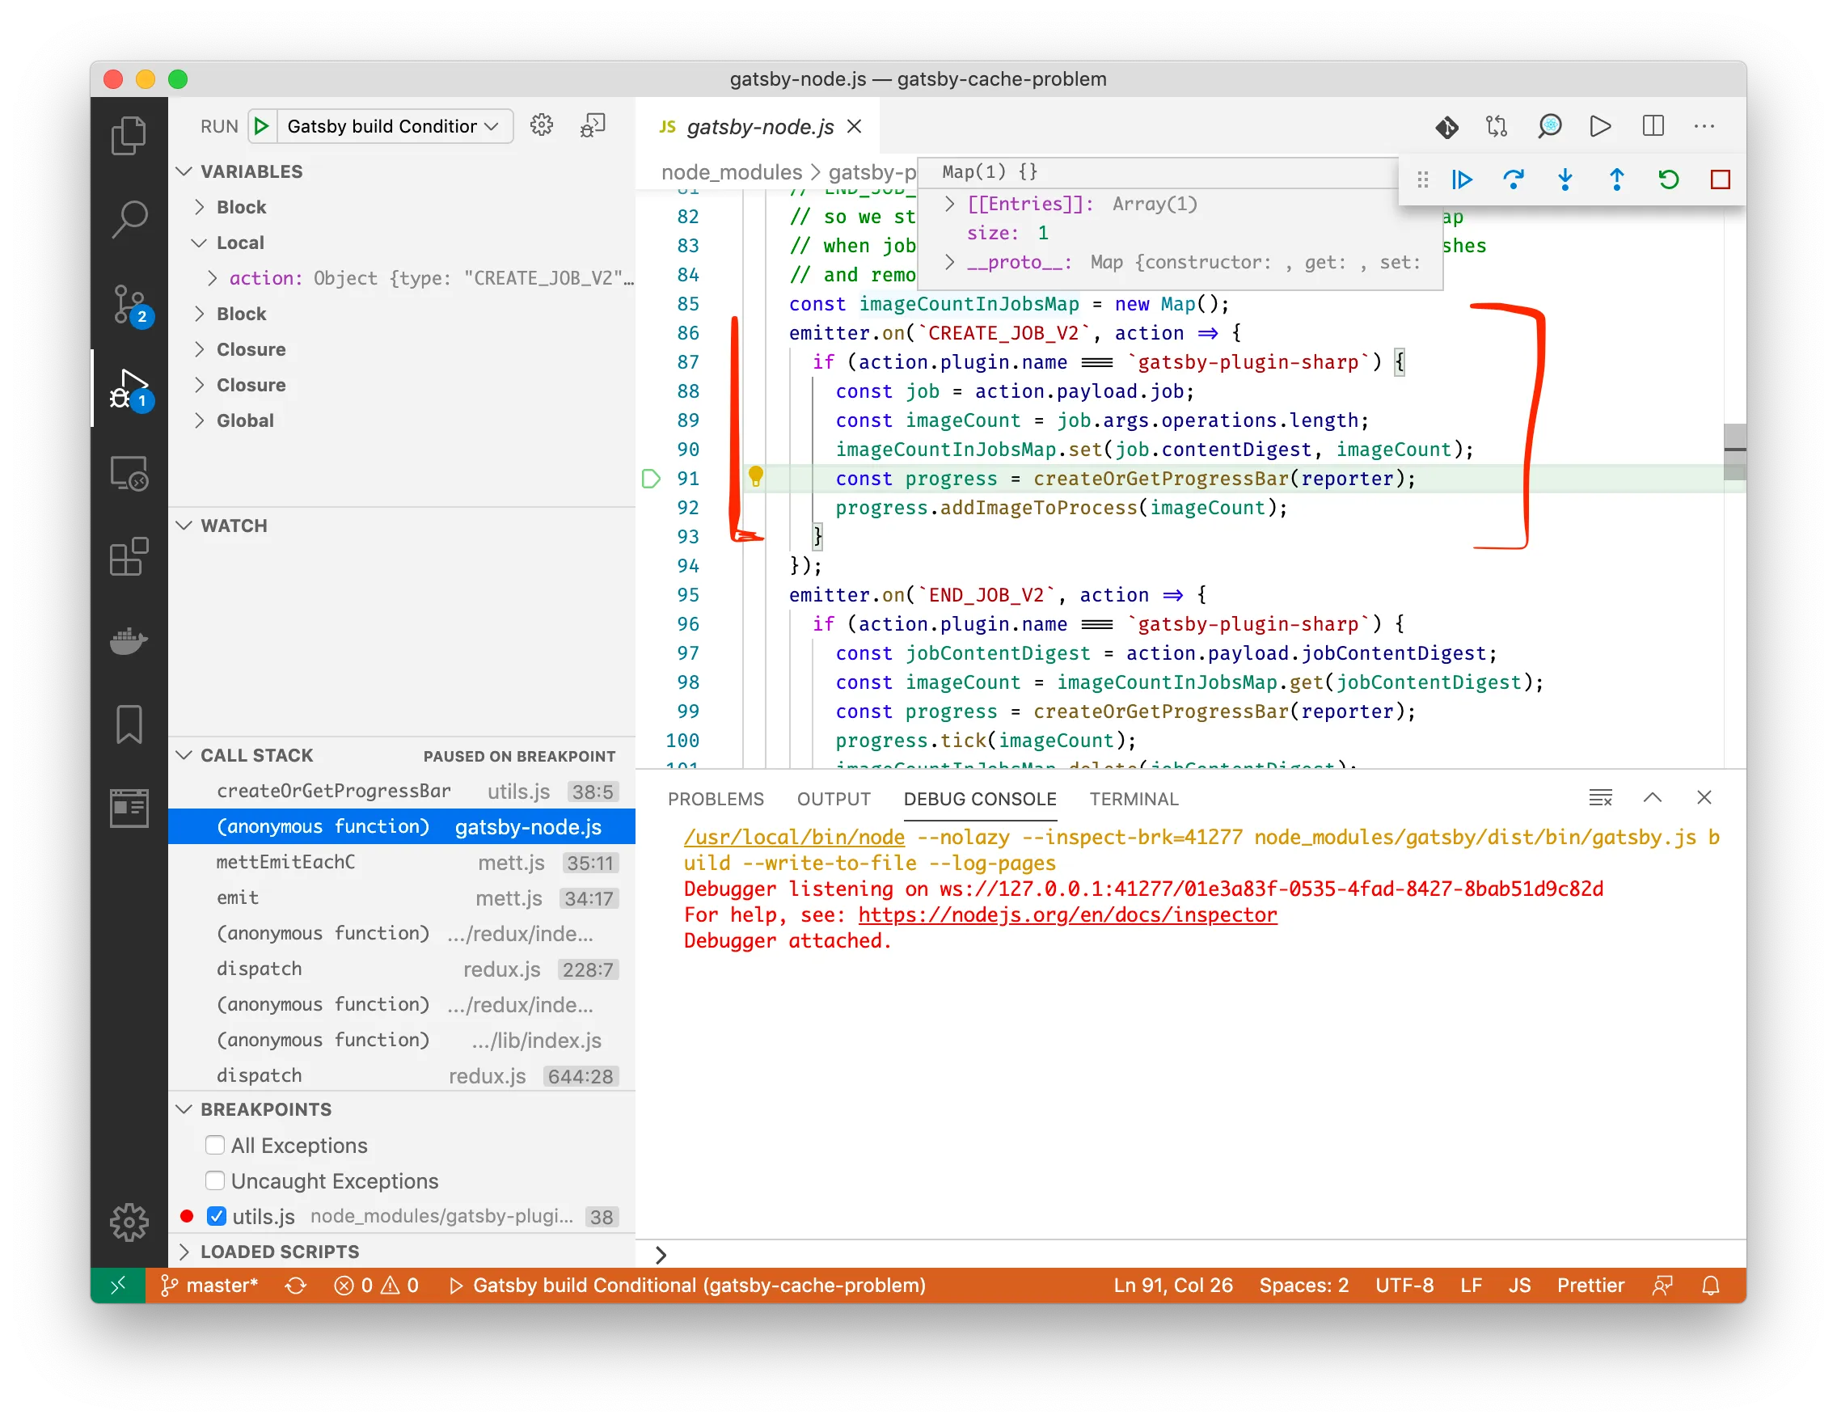Switch to the PROBLEMS tab

(715, 798)
